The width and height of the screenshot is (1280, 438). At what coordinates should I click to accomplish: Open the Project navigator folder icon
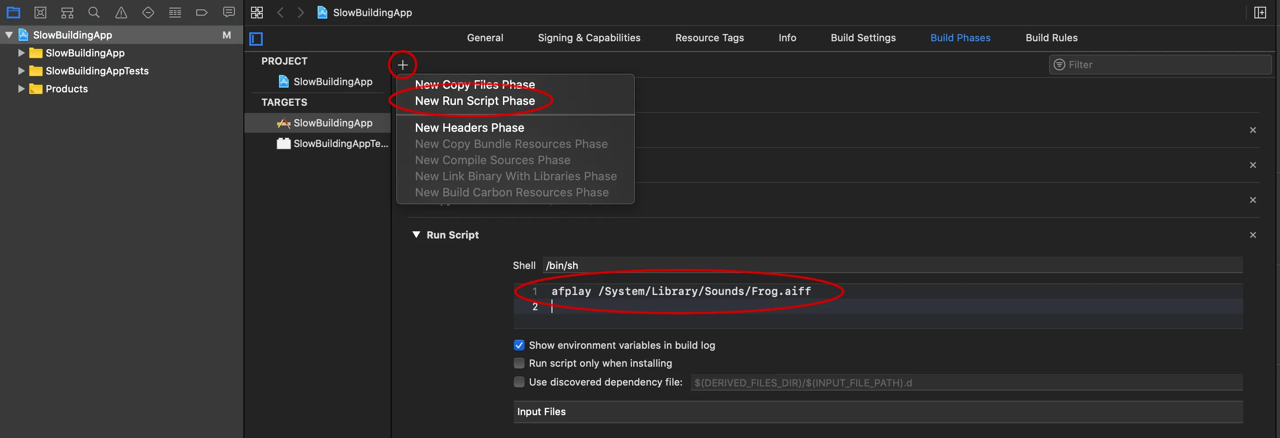13,13
